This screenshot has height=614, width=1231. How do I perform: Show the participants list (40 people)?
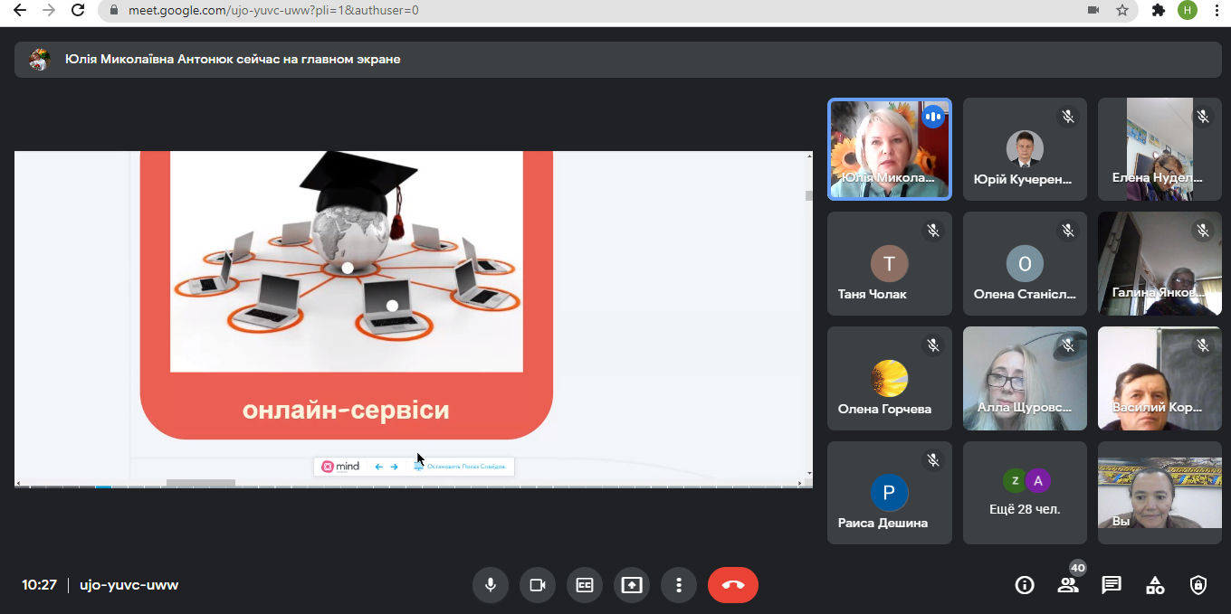[x=1068, y=585]
